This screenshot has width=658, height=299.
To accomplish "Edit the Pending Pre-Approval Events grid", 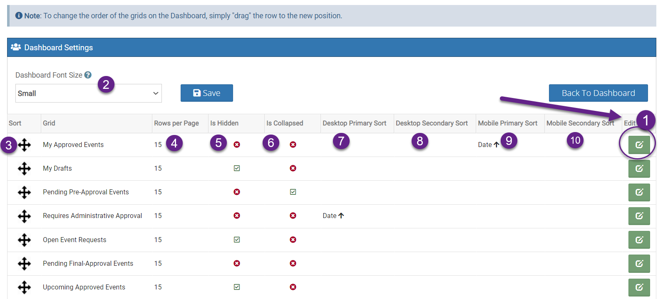I will pyautogui.click(x=639, y=192).
